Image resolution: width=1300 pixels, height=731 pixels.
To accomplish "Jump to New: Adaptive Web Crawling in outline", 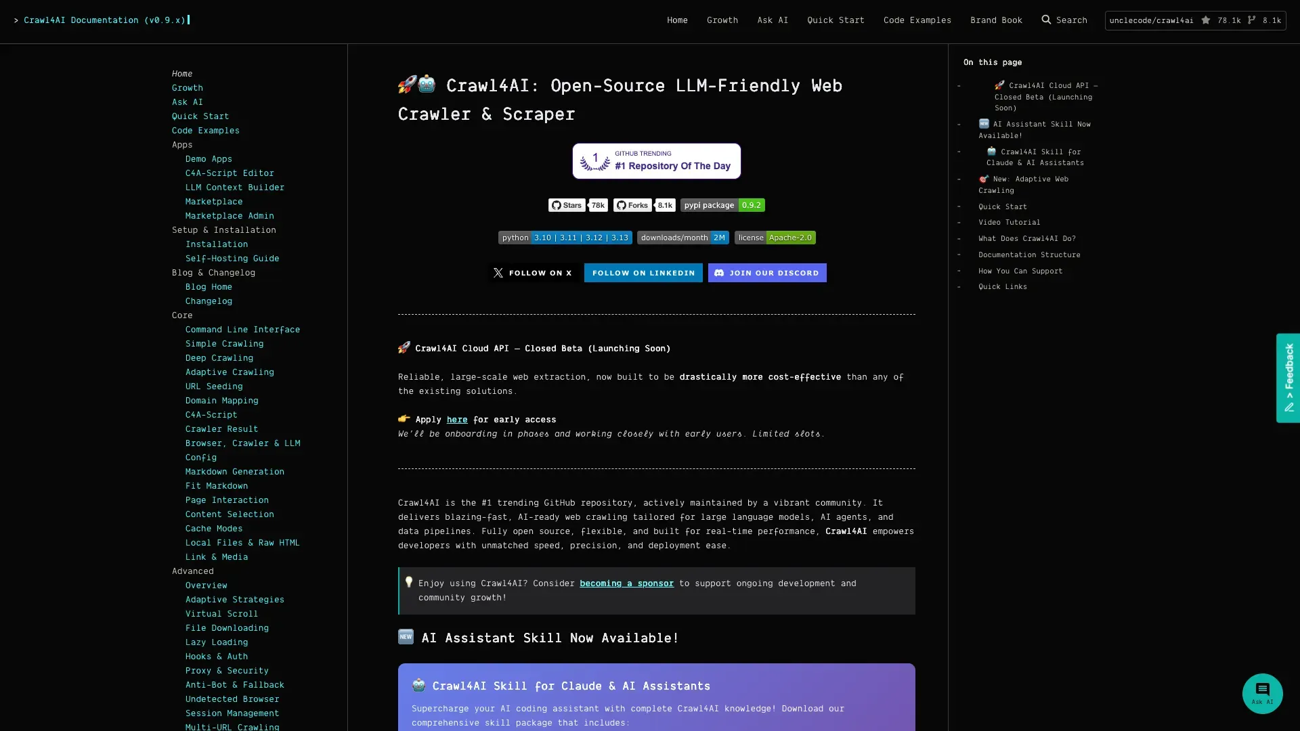I will point(1023,185).
